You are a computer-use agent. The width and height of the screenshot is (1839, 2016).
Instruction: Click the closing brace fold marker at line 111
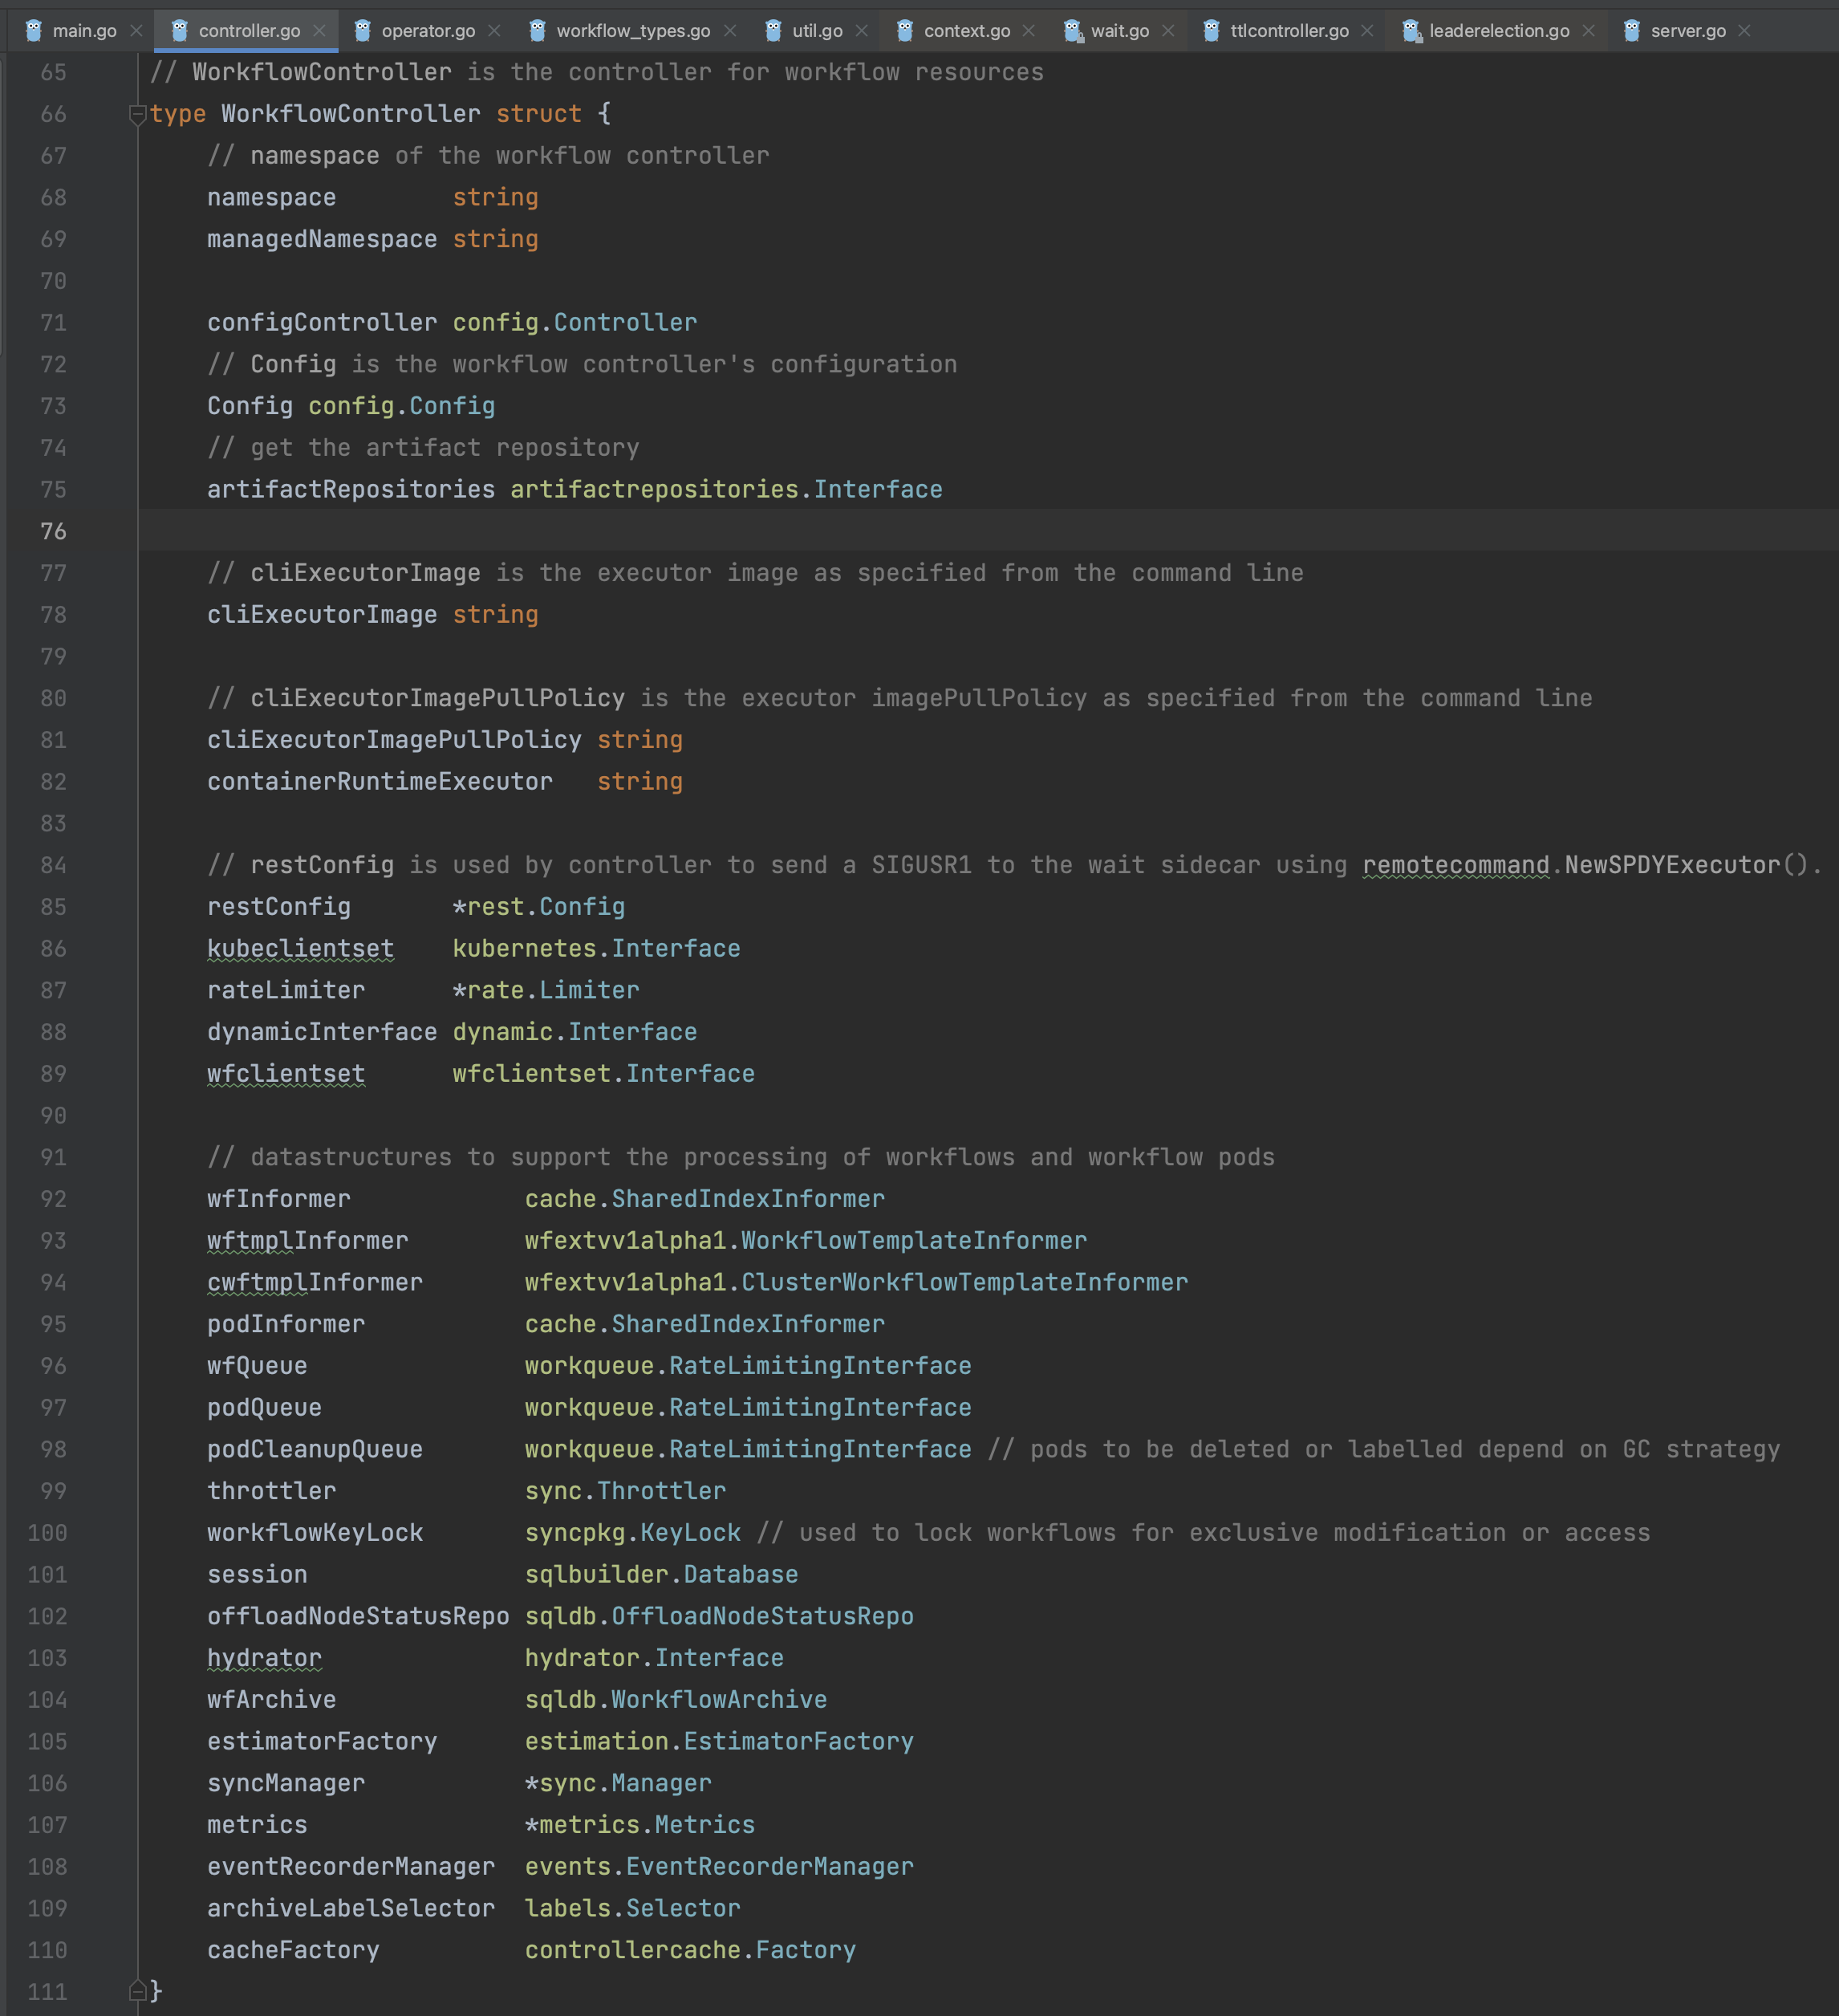tap(138, 1991)
